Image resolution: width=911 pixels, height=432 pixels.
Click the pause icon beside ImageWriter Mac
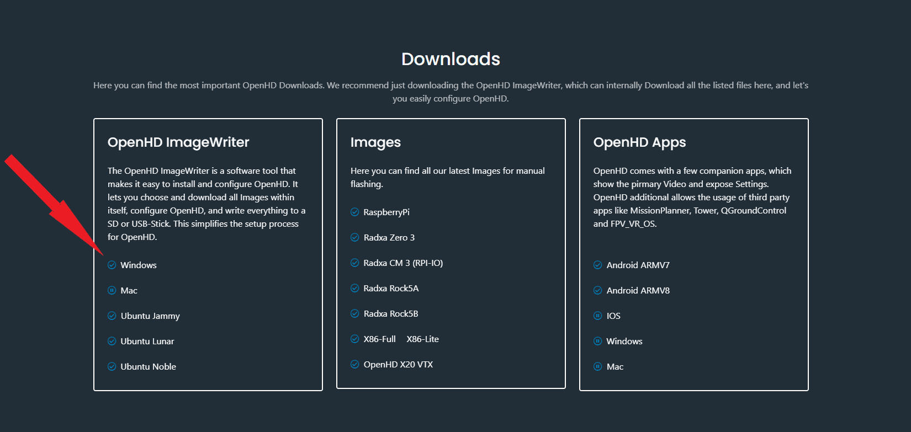112,290
